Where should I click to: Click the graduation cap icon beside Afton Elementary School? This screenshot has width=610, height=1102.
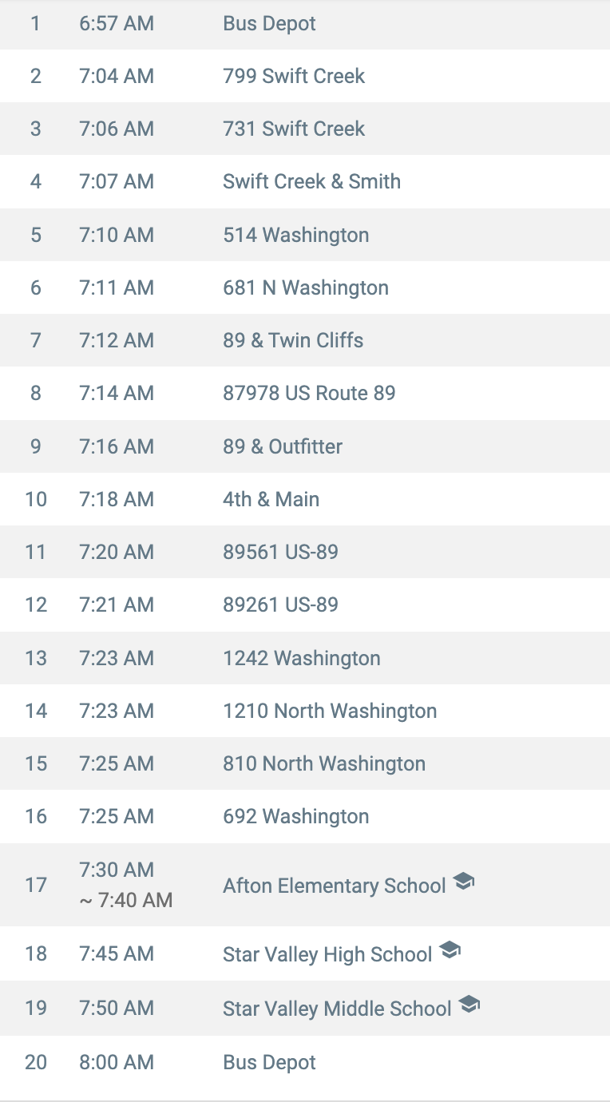463,882
